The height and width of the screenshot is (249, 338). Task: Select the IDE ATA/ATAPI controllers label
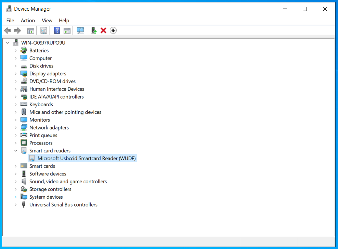click(x=56, y=97)
